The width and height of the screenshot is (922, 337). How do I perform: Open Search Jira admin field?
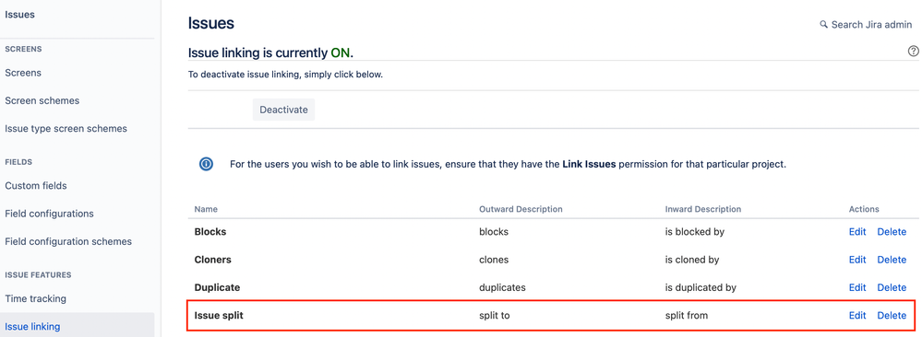point(866,25)
